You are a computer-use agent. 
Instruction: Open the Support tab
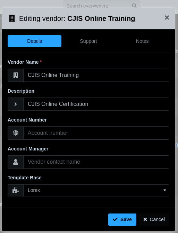click(x=88, y=41)
